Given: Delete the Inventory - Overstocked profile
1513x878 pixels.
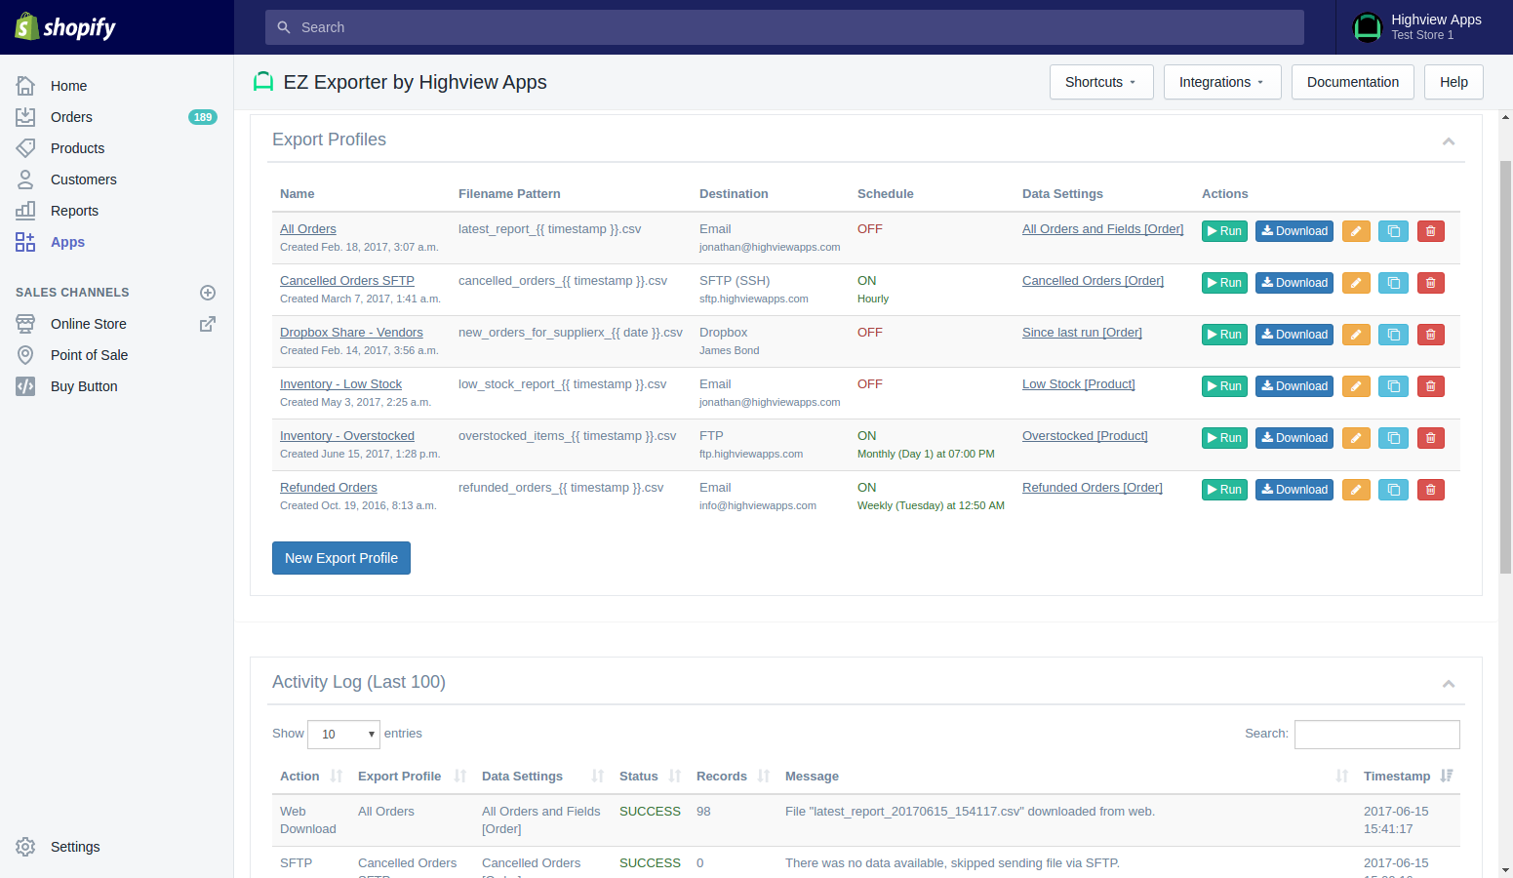Looking at the screenshot, I should [x=1431, y=438].
